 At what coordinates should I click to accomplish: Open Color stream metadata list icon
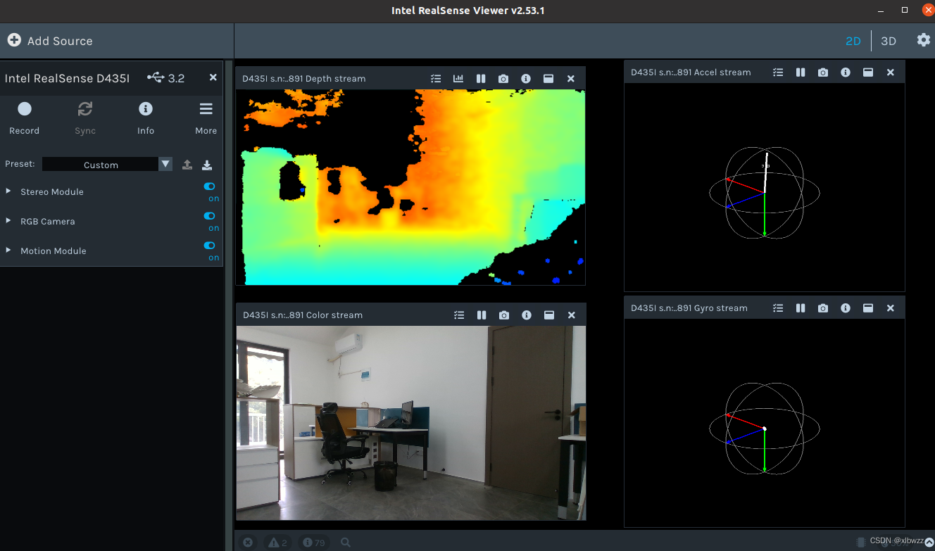tap(459, 315)
